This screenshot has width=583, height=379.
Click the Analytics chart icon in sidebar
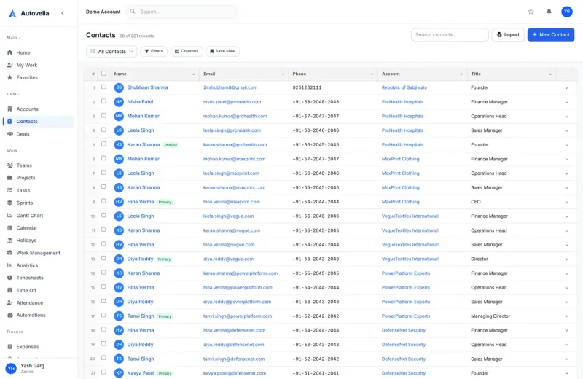pyautogui.click(x=9, y=265)
